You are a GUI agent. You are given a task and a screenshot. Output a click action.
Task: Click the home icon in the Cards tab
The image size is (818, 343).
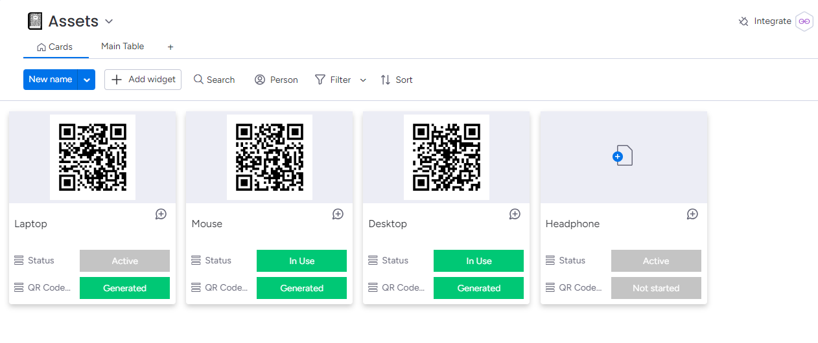41,47
